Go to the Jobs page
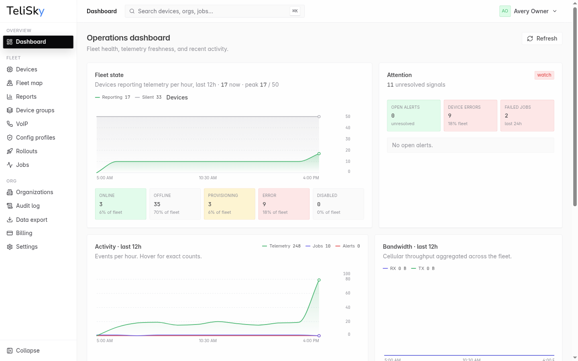The width and height of the screenshot is (578, 361). click(x=38, y=165)
